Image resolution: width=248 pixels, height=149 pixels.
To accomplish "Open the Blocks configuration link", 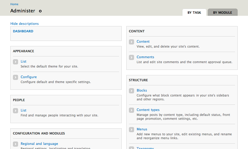I will [x=142, y=90].
